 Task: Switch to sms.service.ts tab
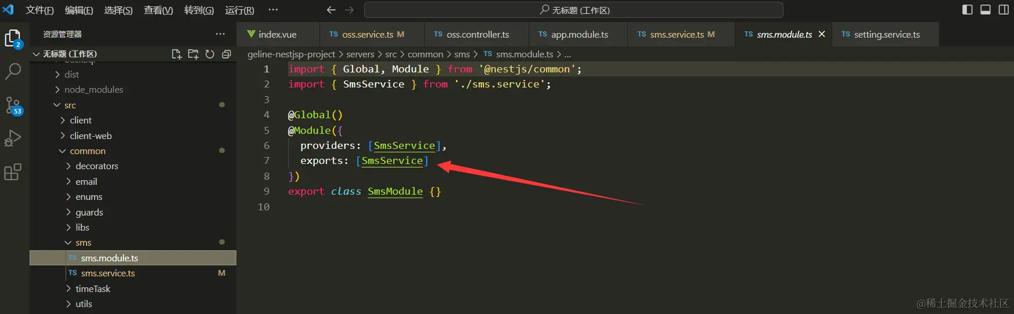click(x=681, y=34)
